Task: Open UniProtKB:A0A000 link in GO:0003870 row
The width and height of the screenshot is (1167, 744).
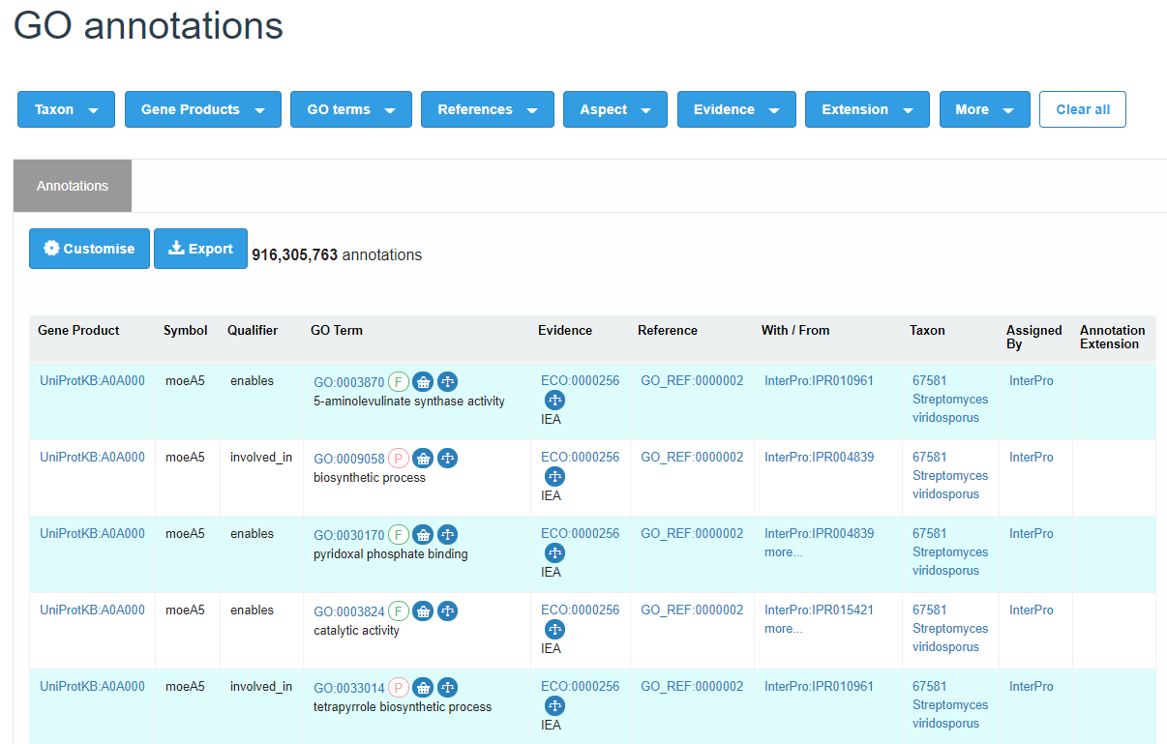Action: point(92,380)
